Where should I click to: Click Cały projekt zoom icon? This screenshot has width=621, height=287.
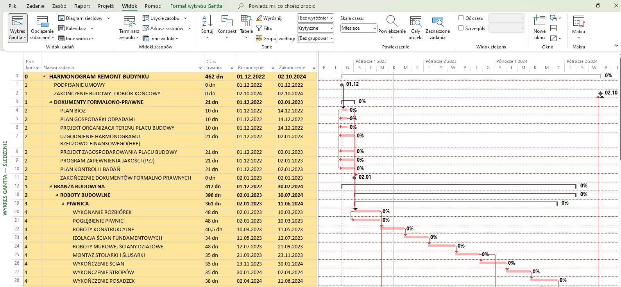(415, 22)
